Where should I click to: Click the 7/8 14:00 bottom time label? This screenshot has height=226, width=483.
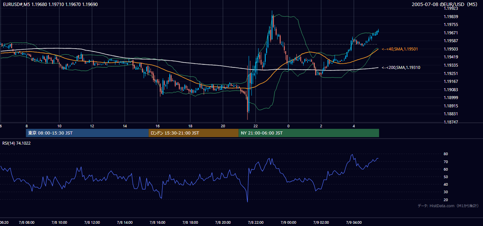tap(125, 223)
